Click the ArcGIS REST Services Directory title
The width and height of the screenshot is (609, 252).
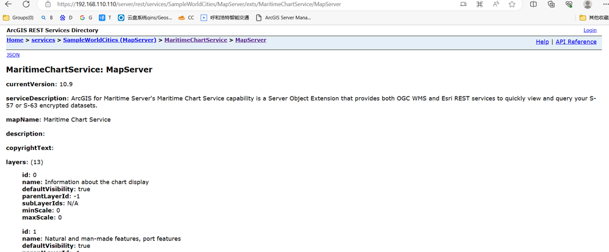(x=52, y=30)
